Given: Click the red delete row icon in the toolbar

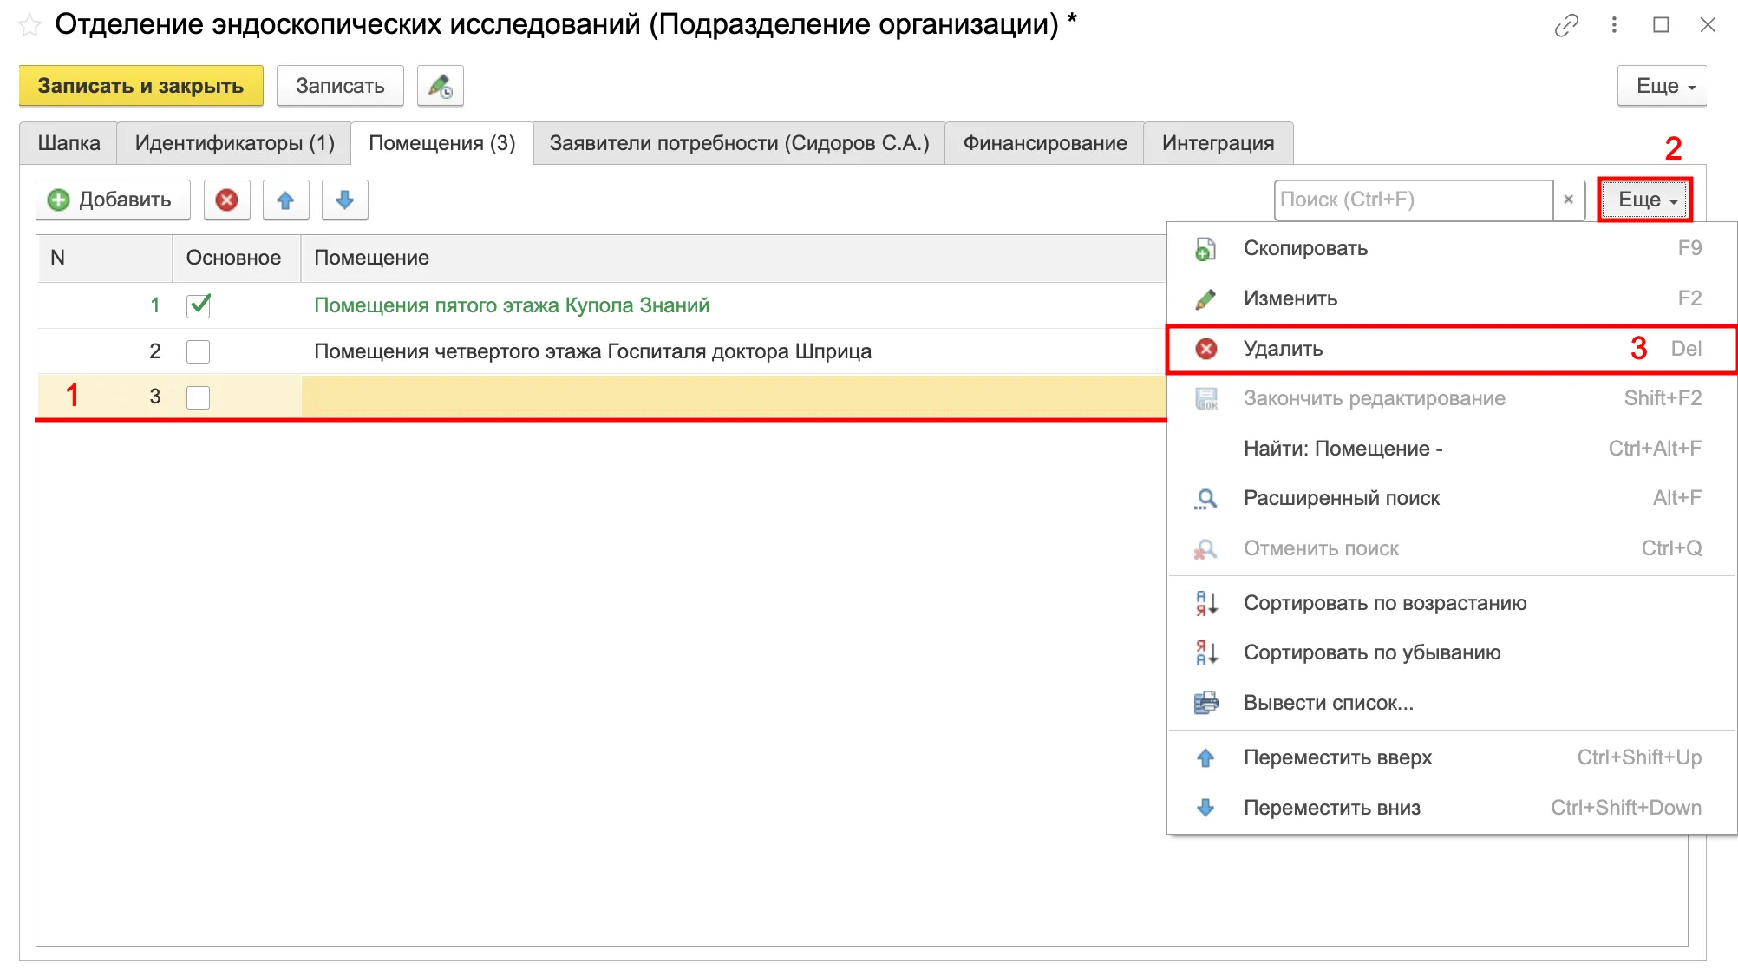Looking at the screenshot, I should pyautogui.click(x=227, y=200).
